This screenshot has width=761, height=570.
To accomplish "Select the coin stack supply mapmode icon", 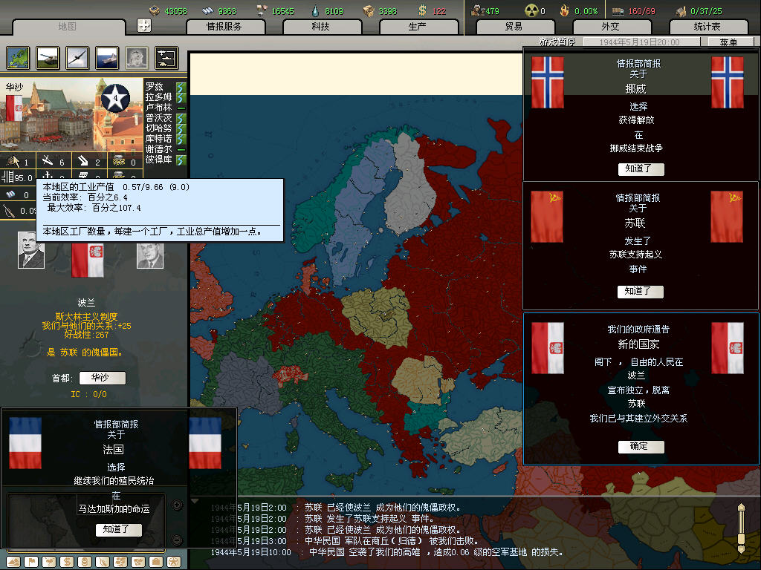I will point(85,562).
